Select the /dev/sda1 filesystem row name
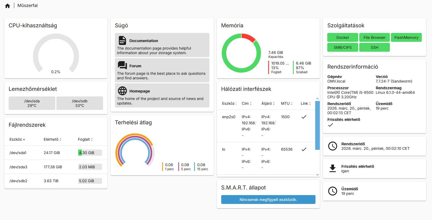The width and height of the screenshot is (432, 220). pos(18,153)
